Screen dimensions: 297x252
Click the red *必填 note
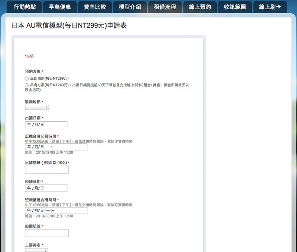[29, 56]
